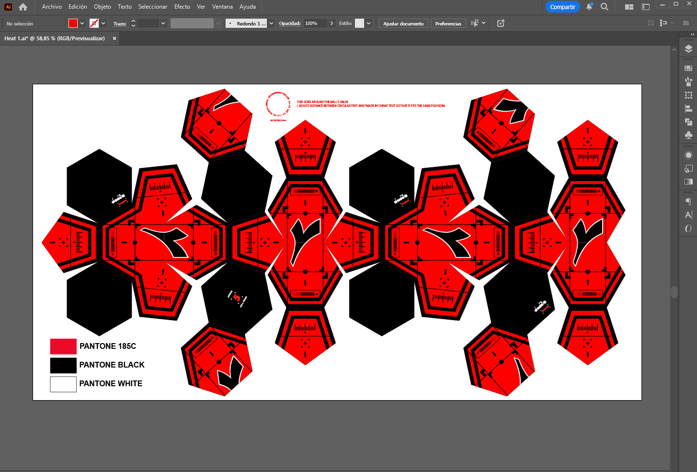Image resolution: width=697 pixels, height=472 pixels.
Task: Click the Opacidad label link
Action: [x=290, y=23]
